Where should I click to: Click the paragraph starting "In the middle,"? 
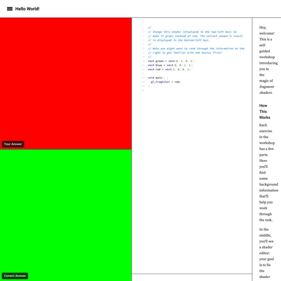click(266, 253)
